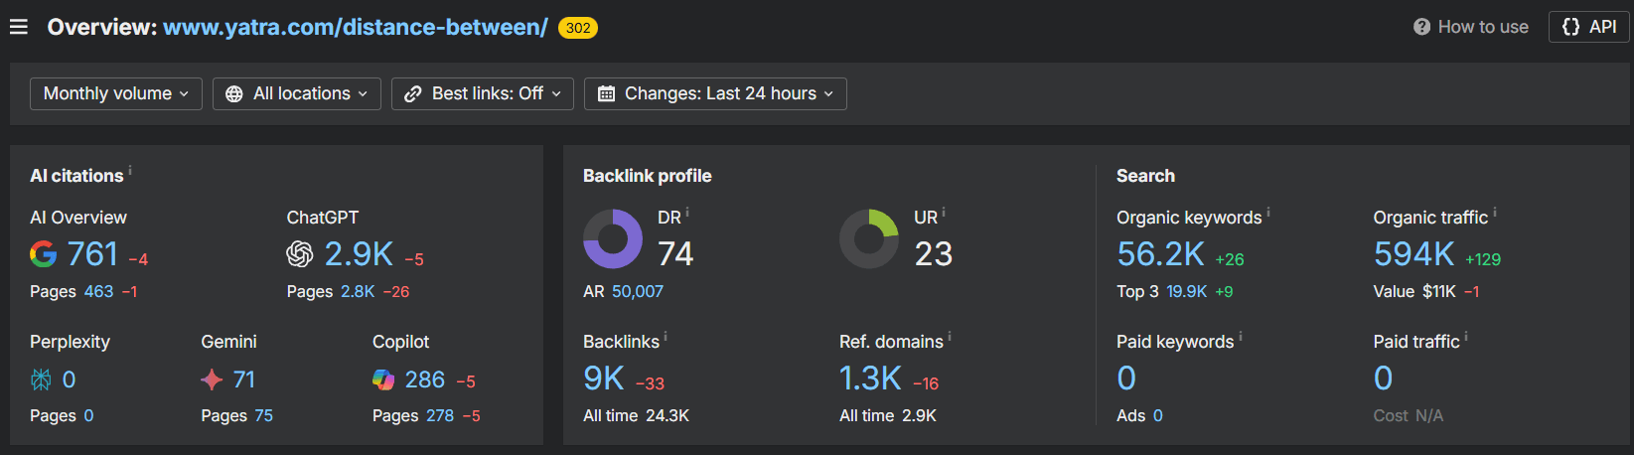Open Copilot Pages value 278
Viewport: 1634px width, 455px height.
pyautogui.click(x=440, y=415)
